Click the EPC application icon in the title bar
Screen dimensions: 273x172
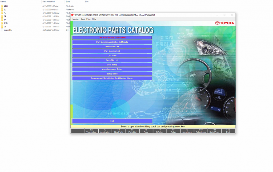tap(72, 15)
